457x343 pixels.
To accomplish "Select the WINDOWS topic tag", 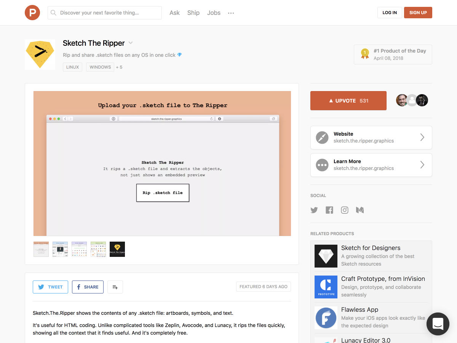I will [x=100, y=67].
